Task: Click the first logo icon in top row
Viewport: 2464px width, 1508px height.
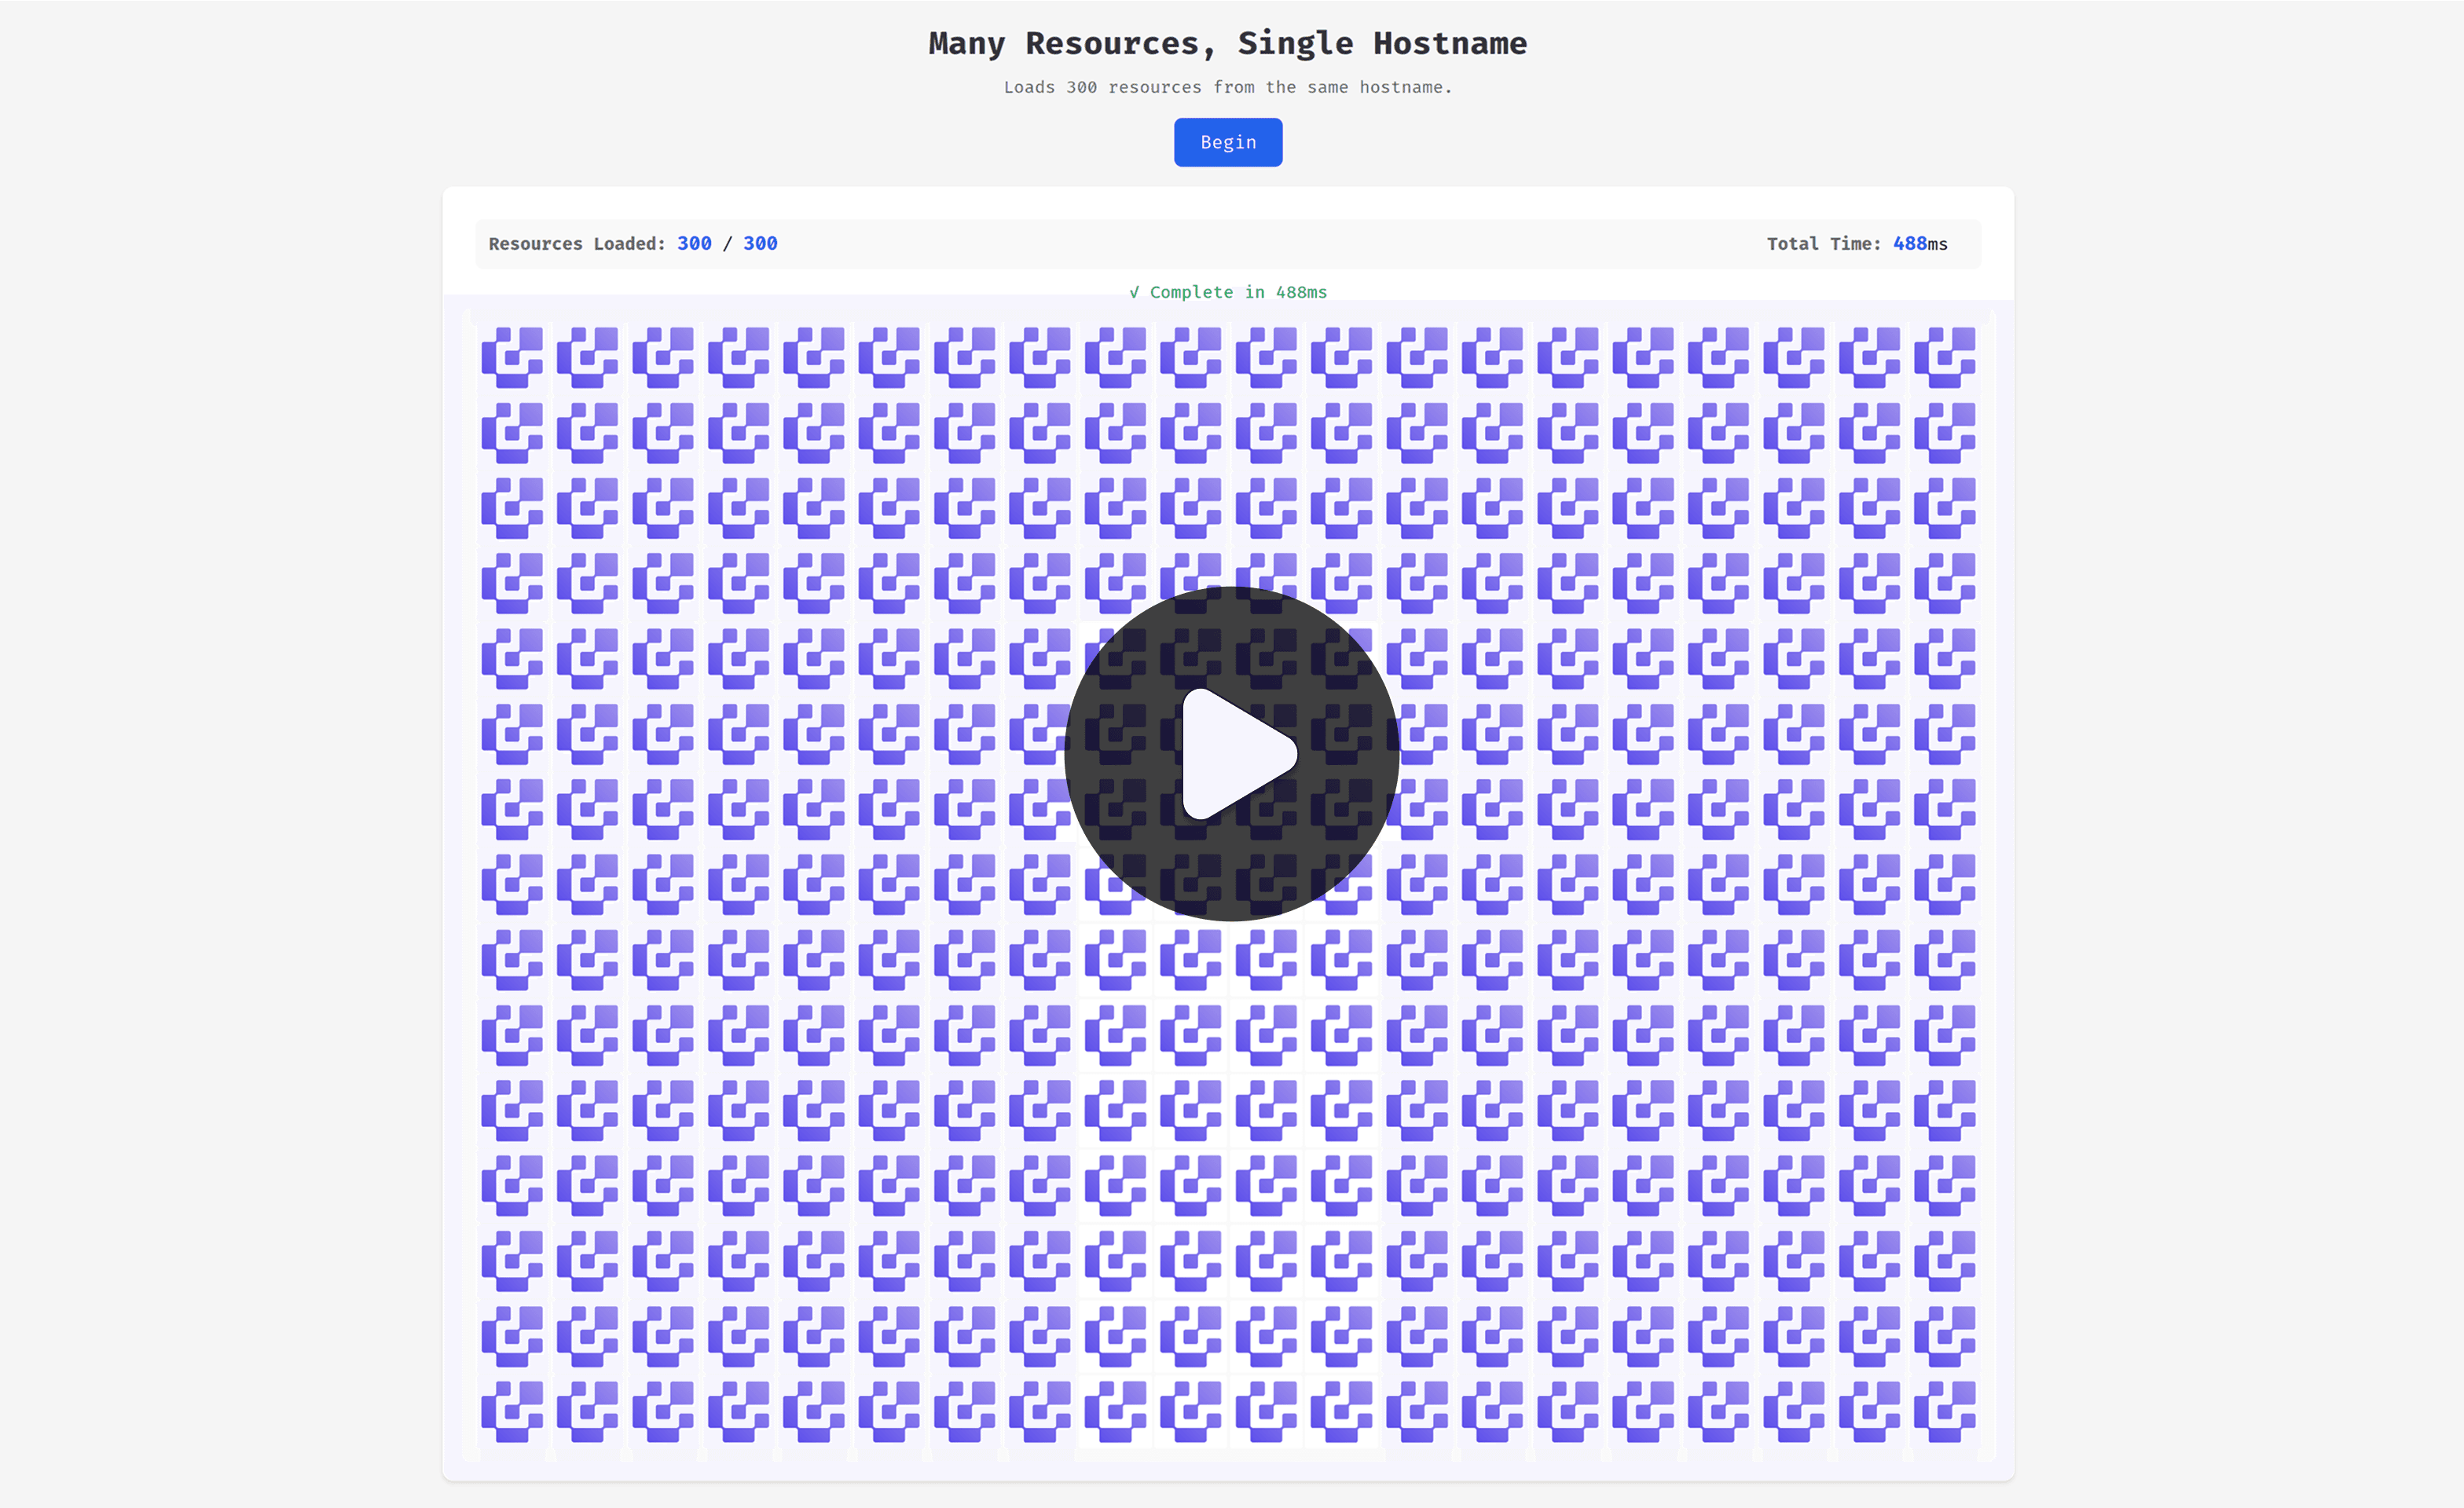Action: pyautogui.click(x=512, y=357)
